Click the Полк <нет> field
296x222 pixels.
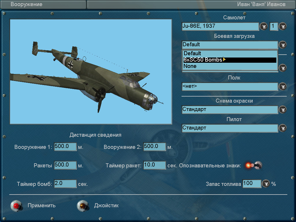pos(230,86)
